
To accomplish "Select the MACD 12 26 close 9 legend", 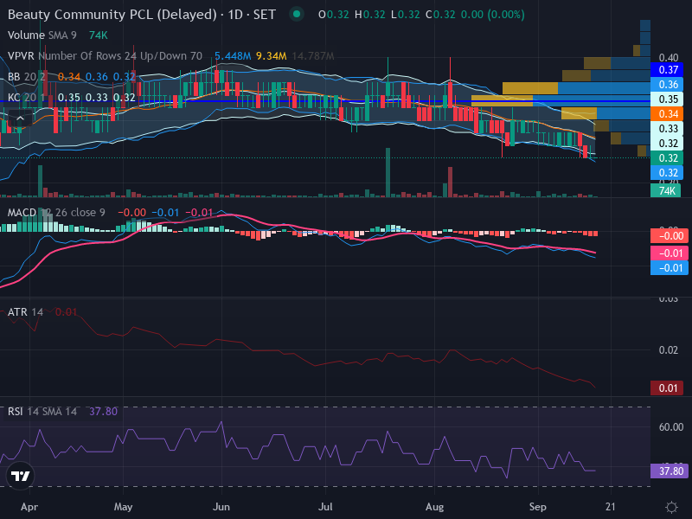I will pyautogui.click(x=56, y=213).
